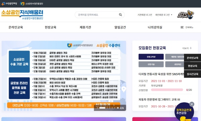Open 디지털 전통시장 육성 SNS마케팅 course
The width and height of the screenshot is (201, 121).
tap(161, 74)
